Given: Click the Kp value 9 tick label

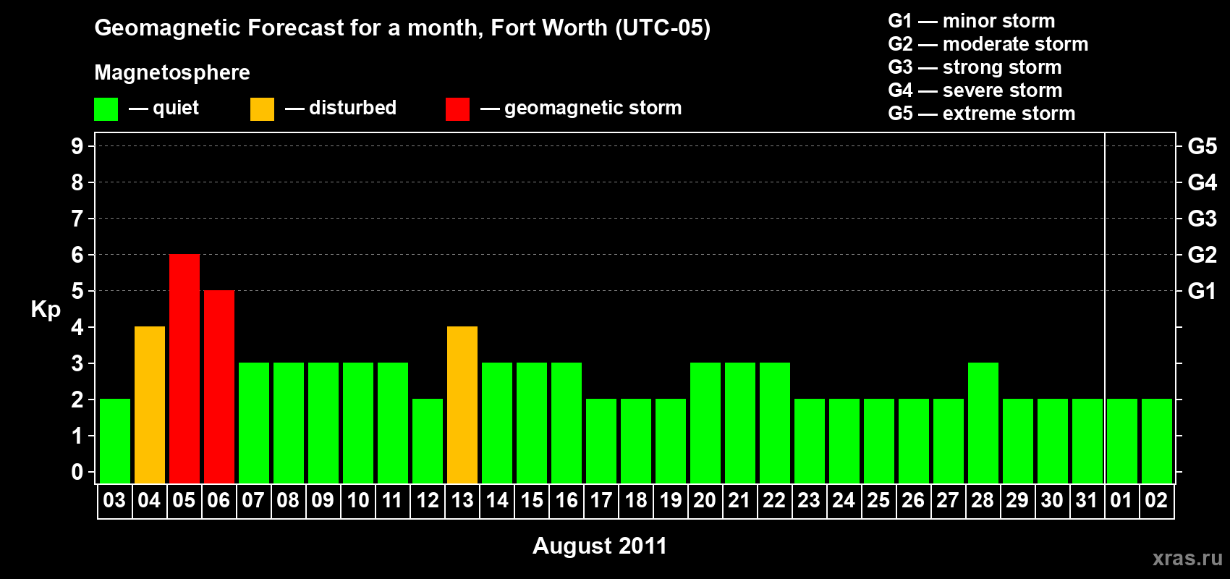Looking at the screenshot, I should coord(77,146).
